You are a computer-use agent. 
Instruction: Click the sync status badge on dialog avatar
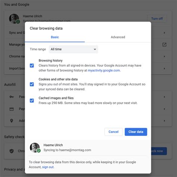click(39, 150)
